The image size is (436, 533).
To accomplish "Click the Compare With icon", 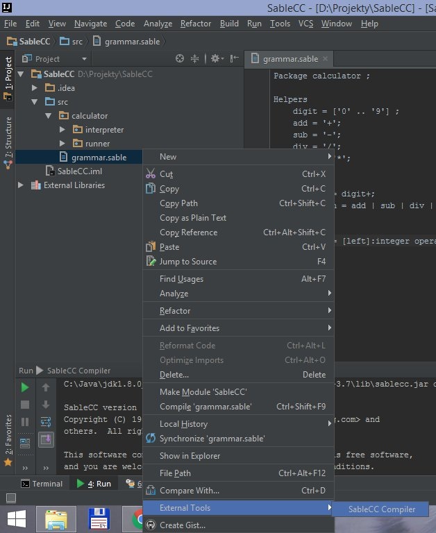I will [x=151, y=490].
